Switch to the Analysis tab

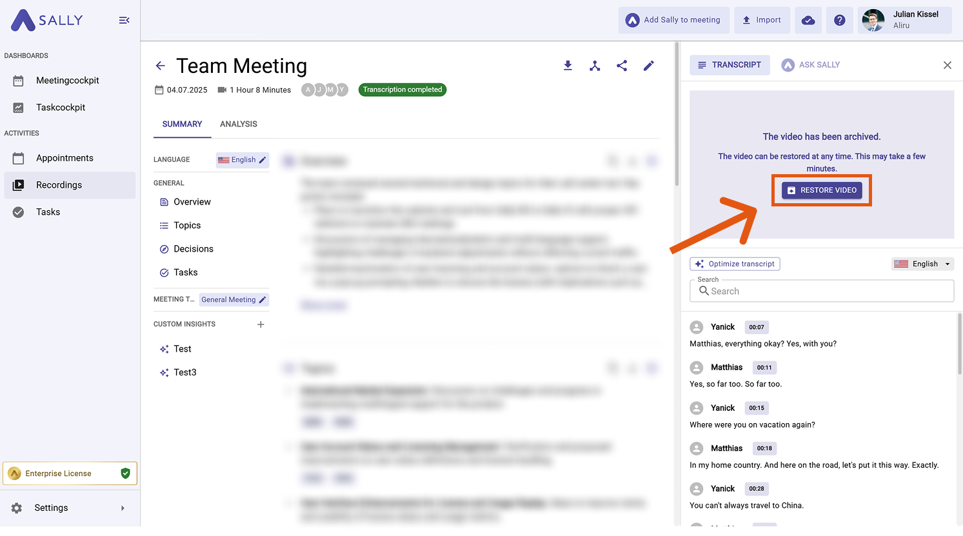(x=239, y=124)
